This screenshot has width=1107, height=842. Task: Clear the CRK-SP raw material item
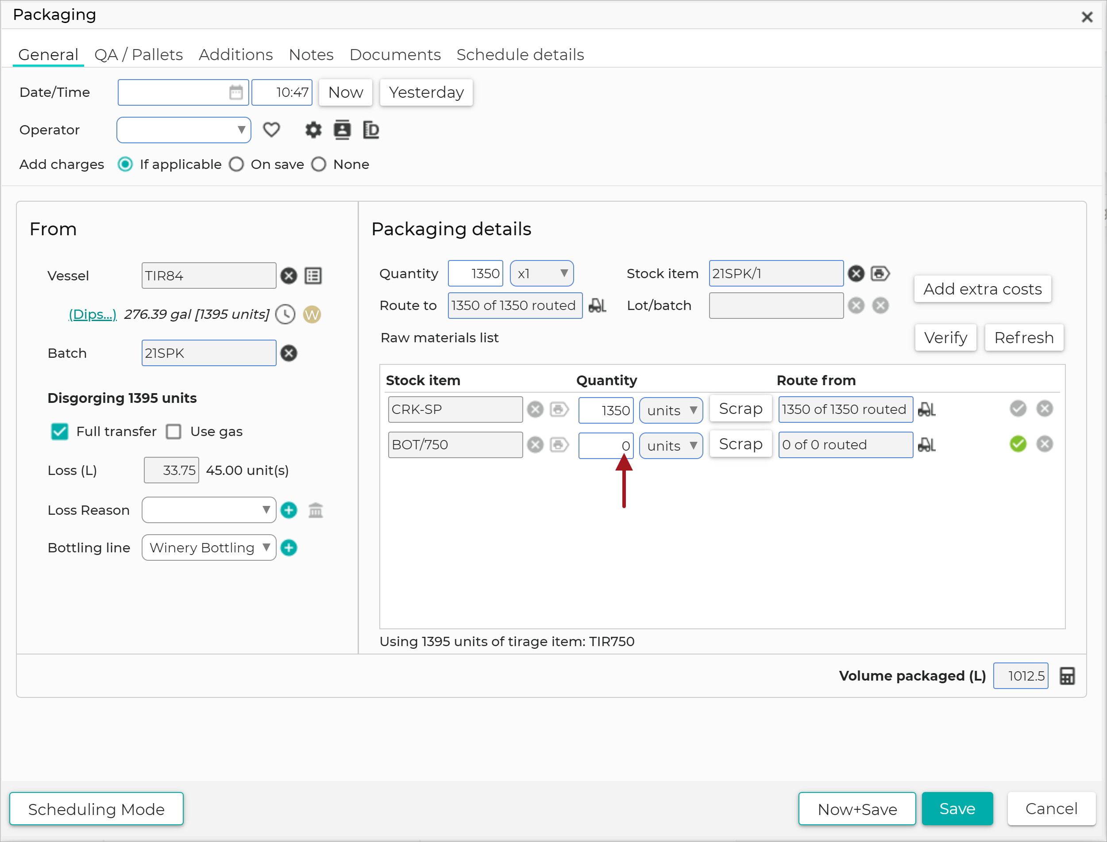tap(535, 410)
